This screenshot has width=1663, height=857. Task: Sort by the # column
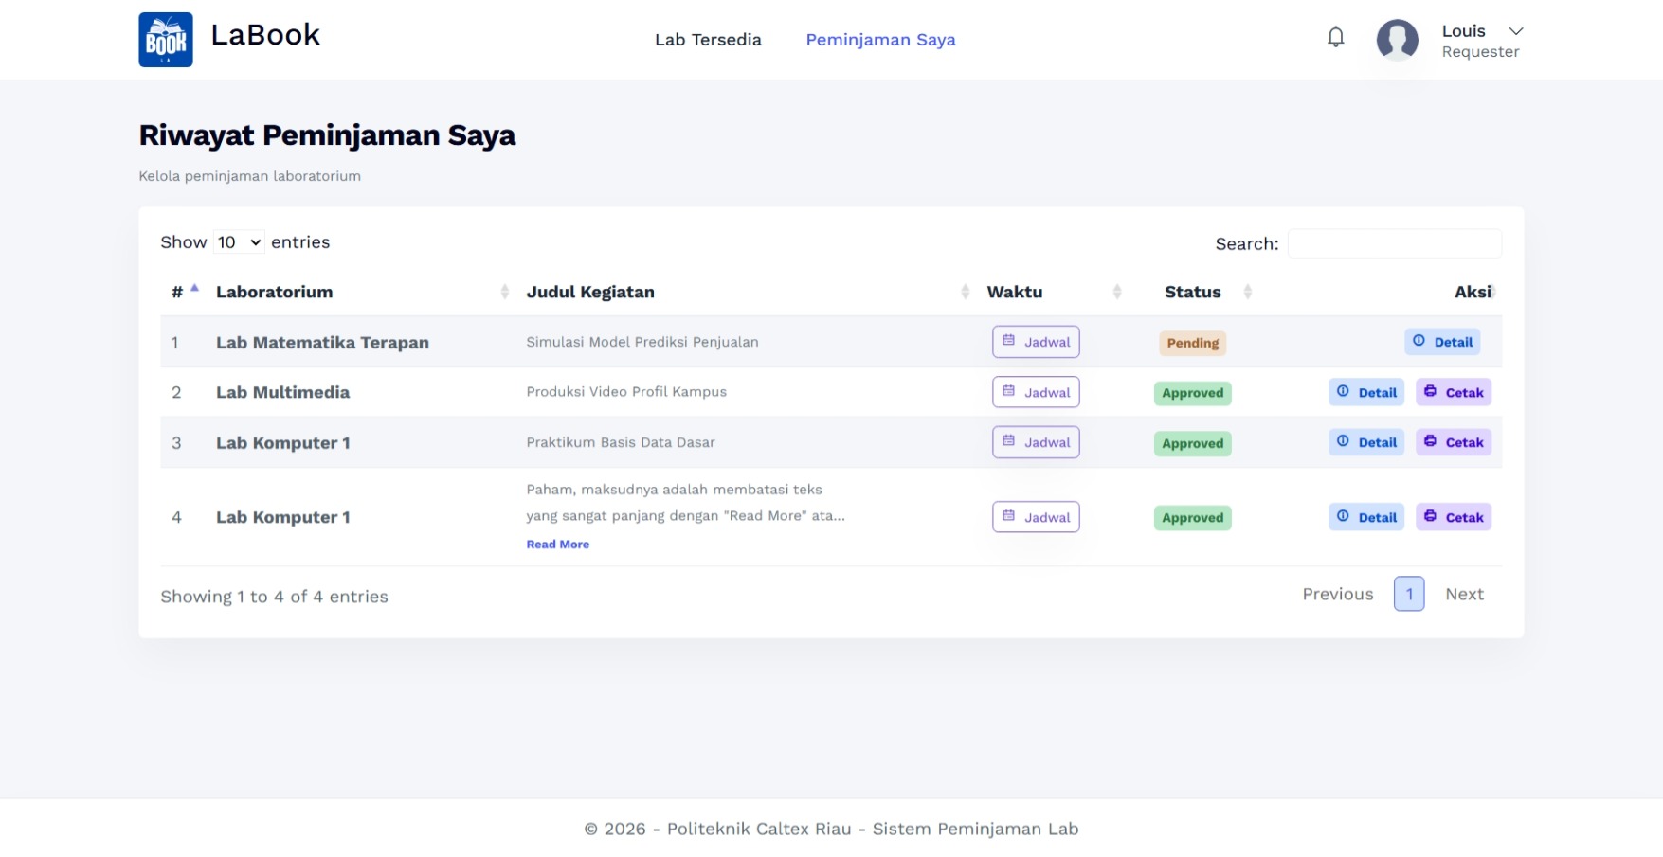coord(184,292)
